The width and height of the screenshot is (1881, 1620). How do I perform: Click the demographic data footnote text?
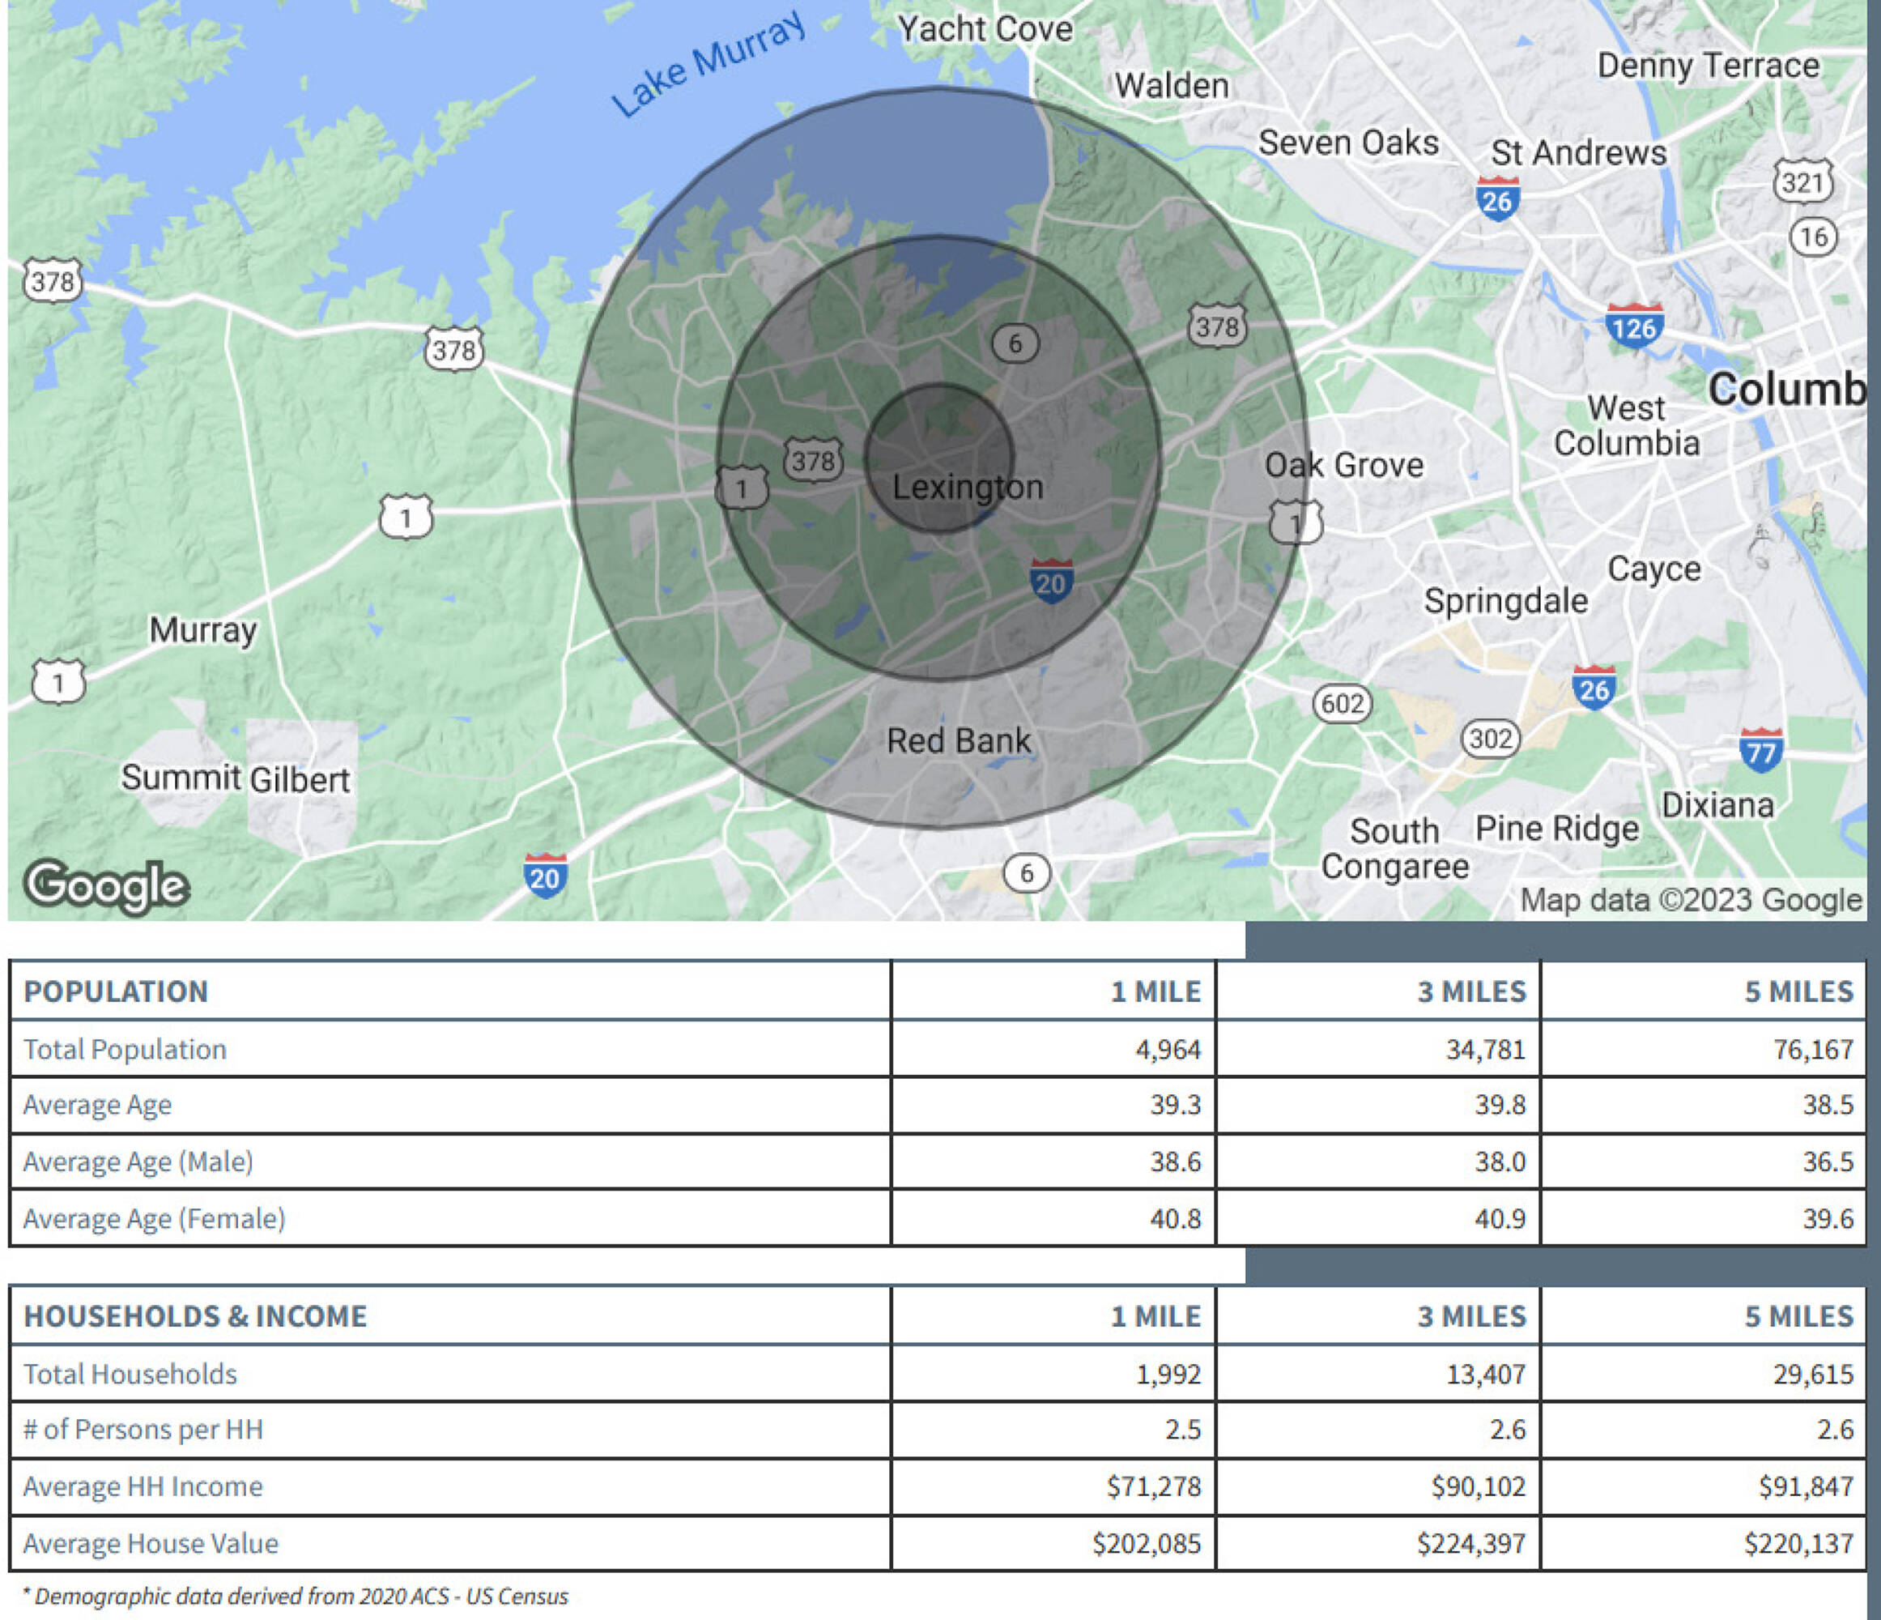click(x=296, y=1597)
